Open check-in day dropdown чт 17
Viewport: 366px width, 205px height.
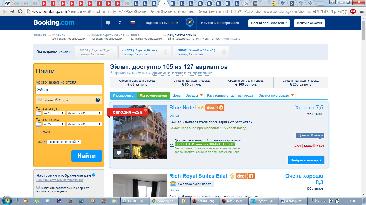click(x=54, y=113)
